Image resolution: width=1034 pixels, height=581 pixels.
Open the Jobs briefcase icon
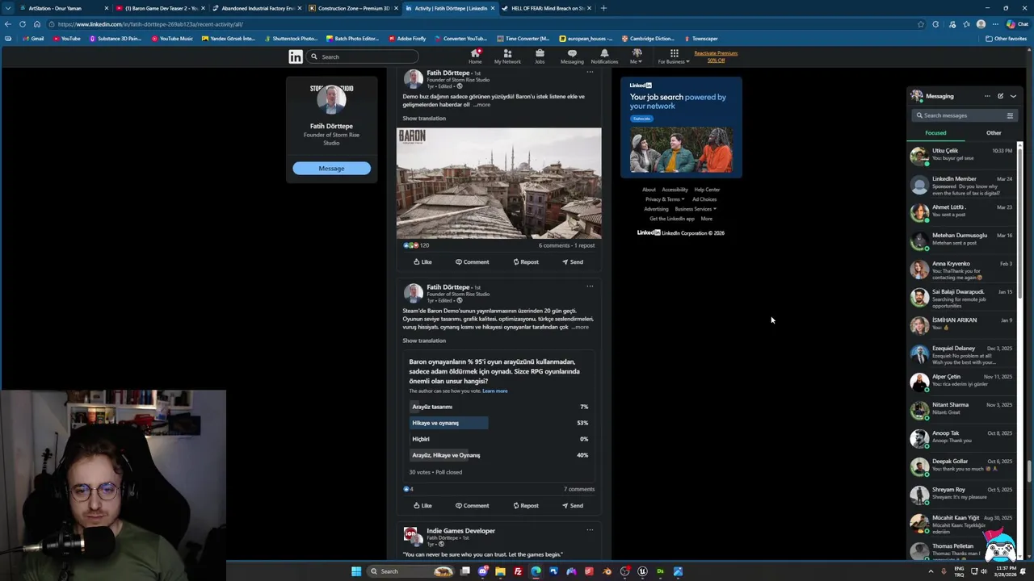pos(540,56)
